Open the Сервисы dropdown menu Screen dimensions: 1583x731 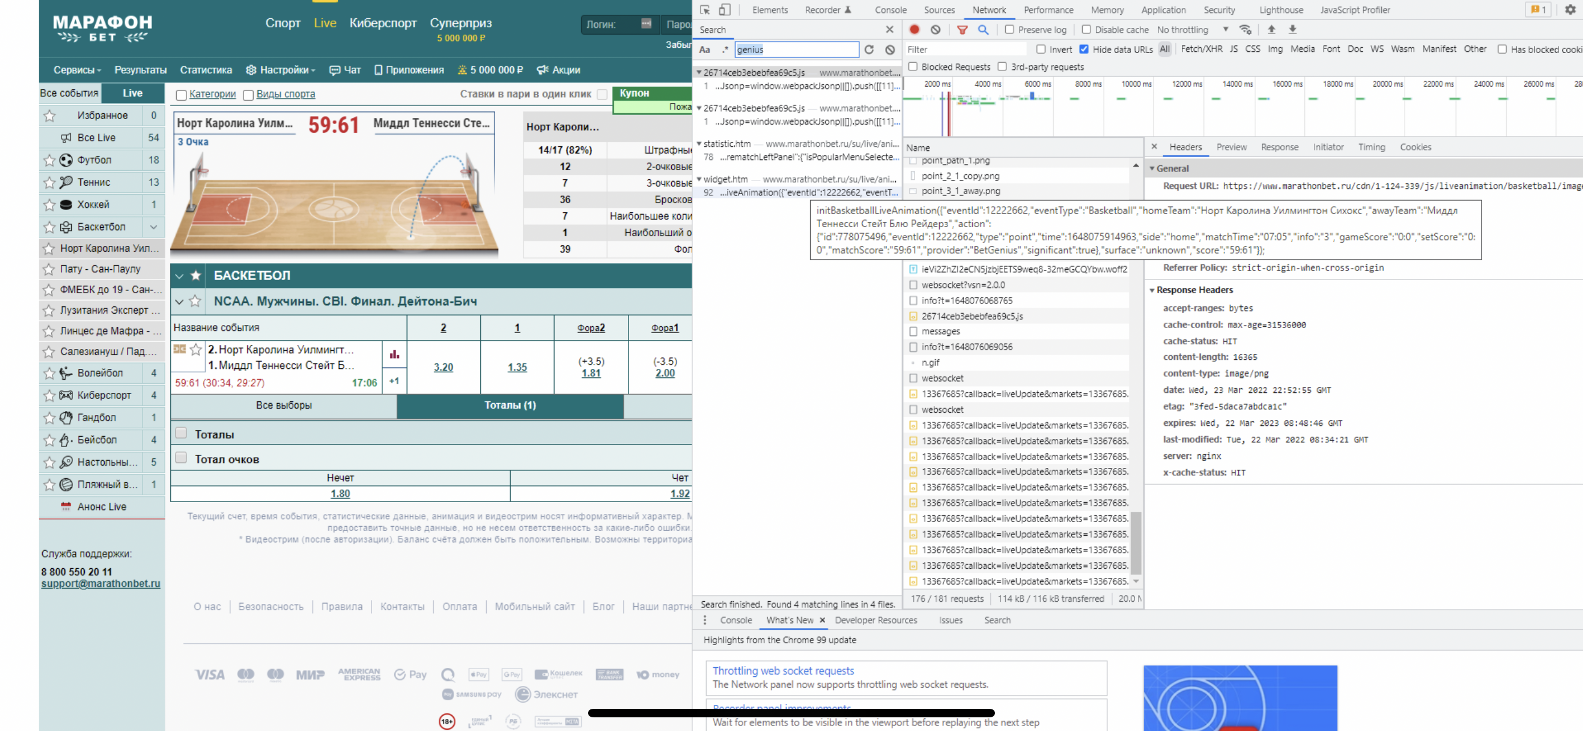[x=77, y=70]
